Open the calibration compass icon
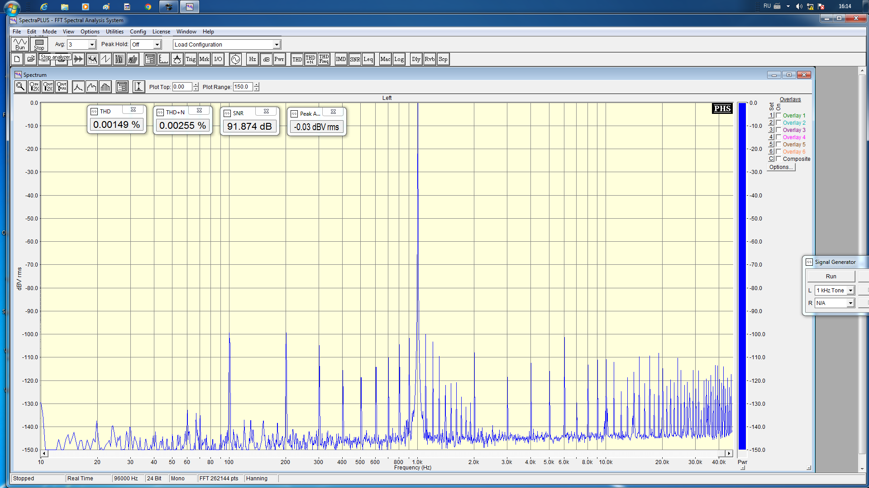This screenshot has height=488, width=869. (177, 59)
